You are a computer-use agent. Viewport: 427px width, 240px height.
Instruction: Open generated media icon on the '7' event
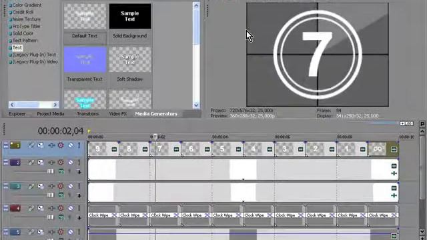(176, 149)
